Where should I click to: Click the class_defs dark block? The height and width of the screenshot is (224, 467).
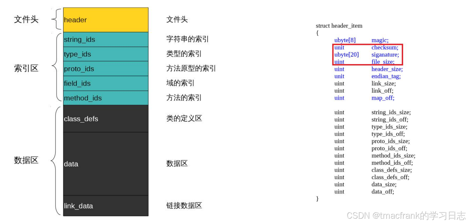tap(106, 119)
